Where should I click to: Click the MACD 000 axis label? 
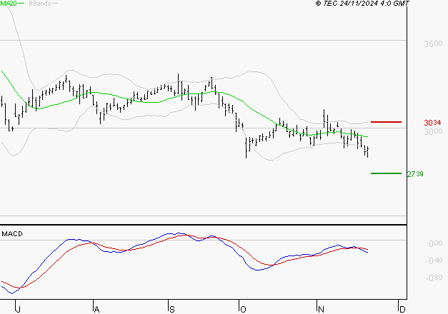[435, 243]
